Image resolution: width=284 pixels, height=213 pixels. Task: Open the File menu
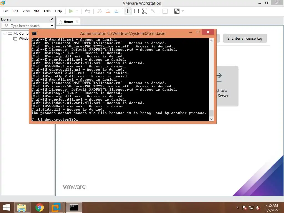(6, 11)
